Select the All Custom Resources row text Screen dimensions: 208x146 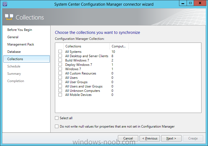click(81, 73)
